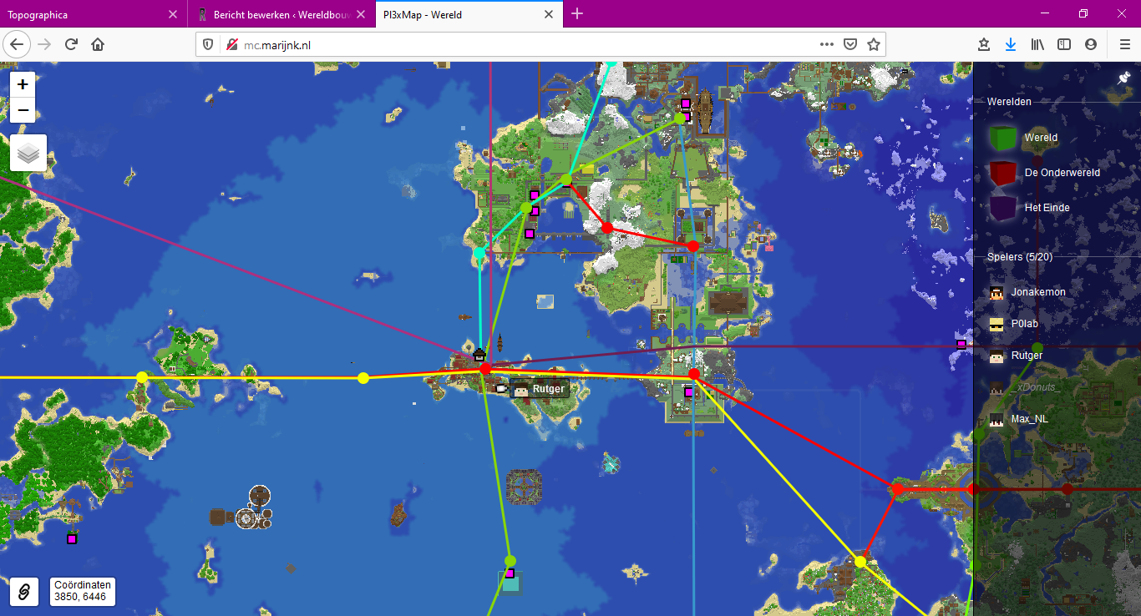
Task: Open the map layers control
Action: coord(28,153)
